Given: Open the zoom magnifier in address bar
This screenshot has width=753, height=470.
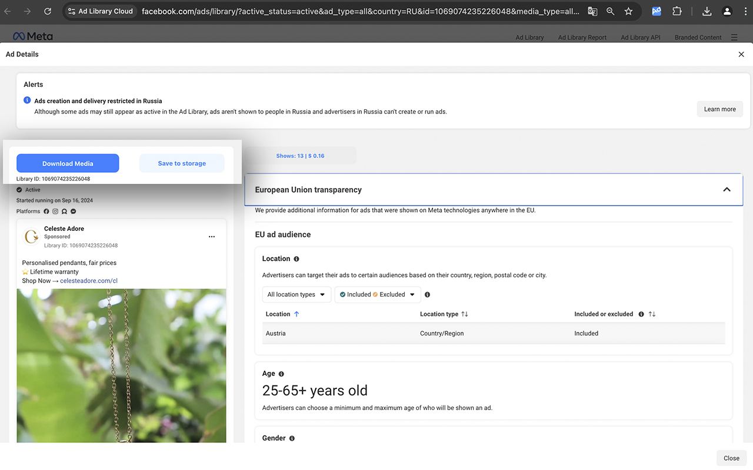Looking at the screenshot, I should [x=610, y=11].
